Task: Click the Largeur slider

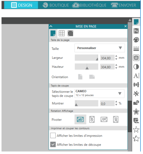Action: pyautogui.click(x=87, y=58)
